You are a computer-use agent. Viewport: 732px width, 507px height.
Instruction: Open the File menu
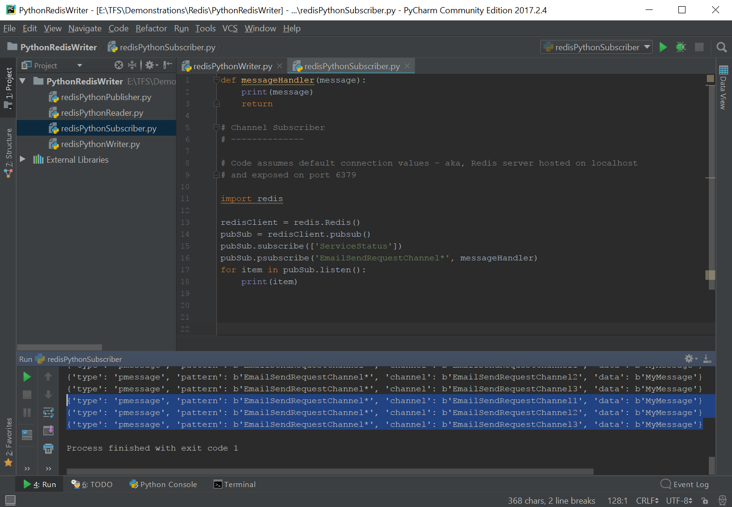point(9,28)
